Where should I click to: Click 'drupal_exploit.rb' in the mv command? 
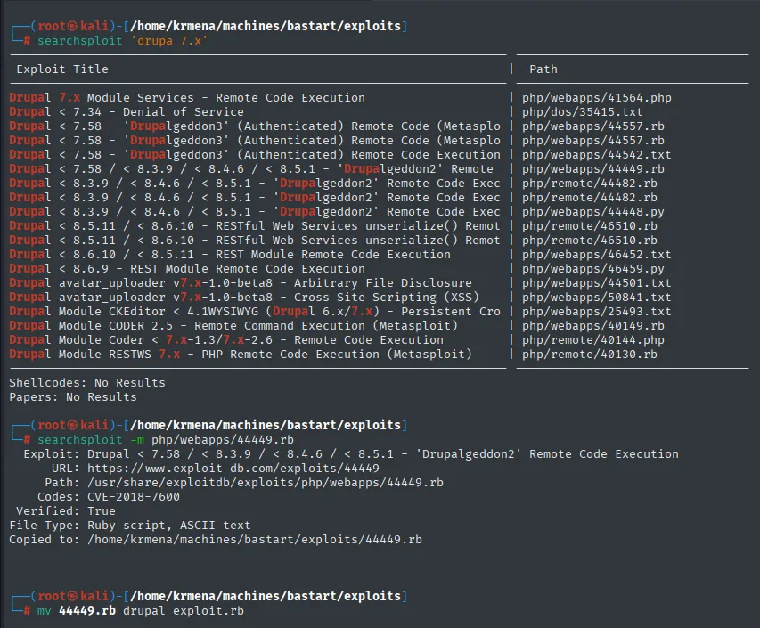point(184,610)
